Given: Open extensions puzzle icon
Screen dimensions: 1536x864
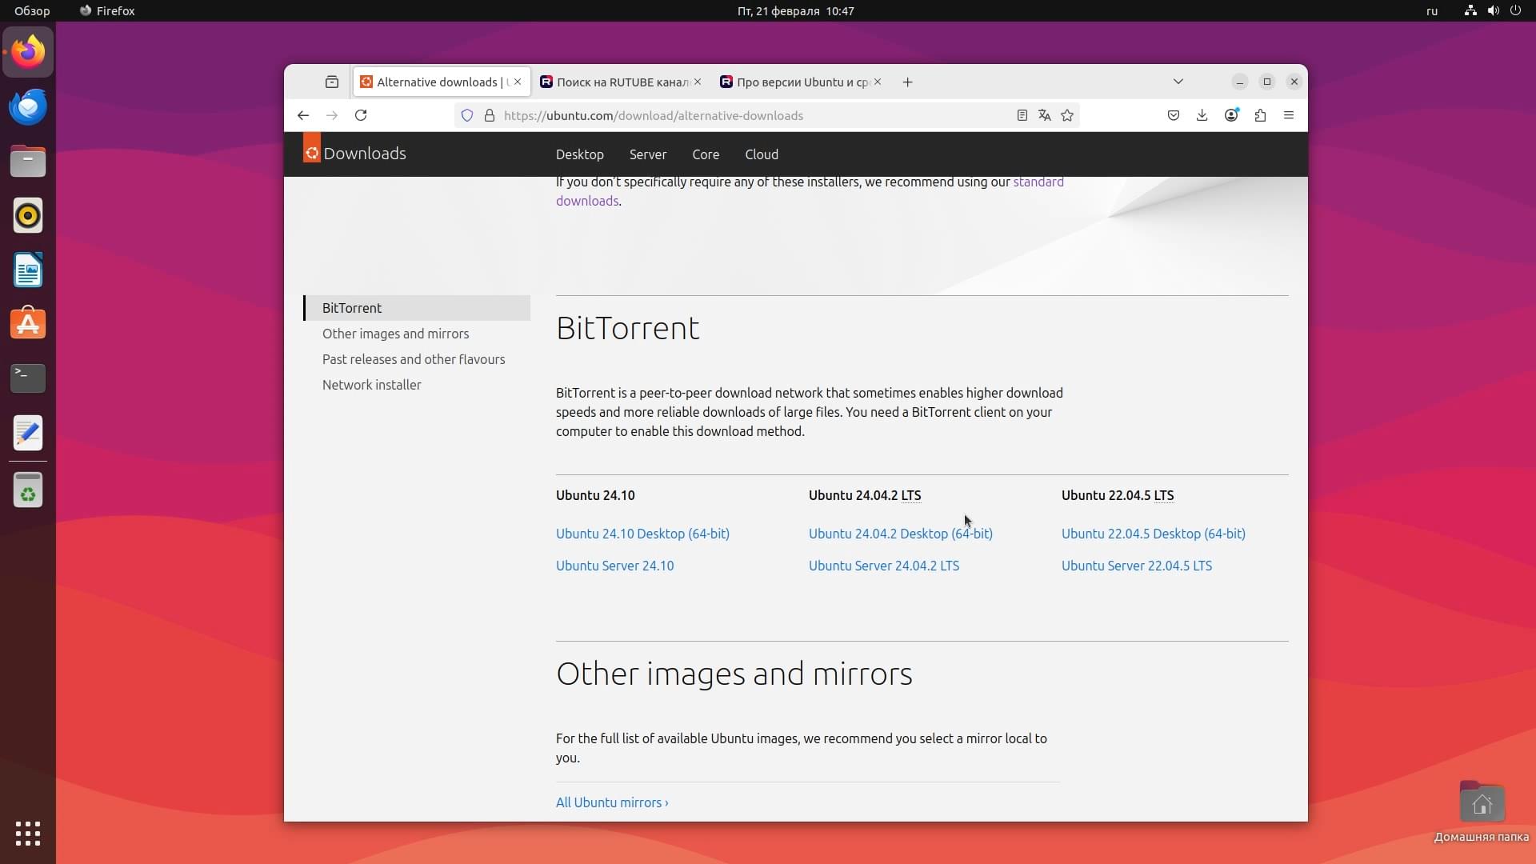Looking at the screenshot, I should (1260, 115).
